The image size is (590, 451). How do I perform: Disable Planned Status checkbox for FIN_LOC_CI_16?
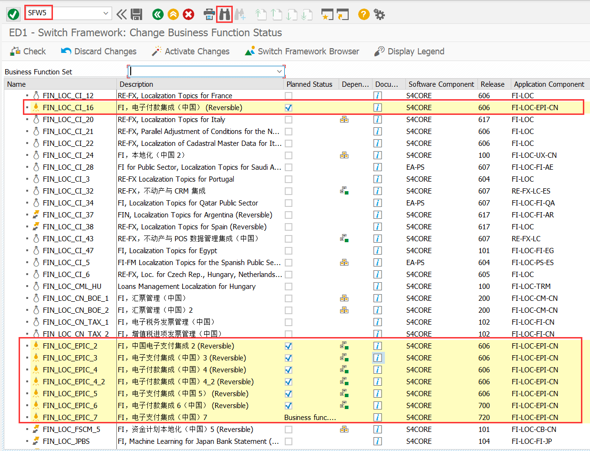coord(288,107)
